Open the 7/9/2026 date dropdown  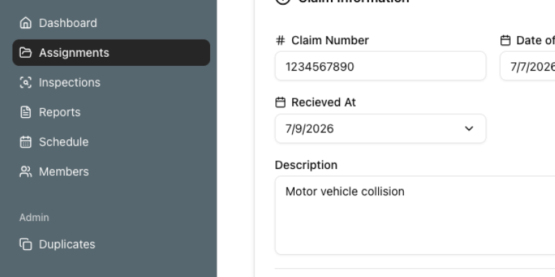(380, 129)
